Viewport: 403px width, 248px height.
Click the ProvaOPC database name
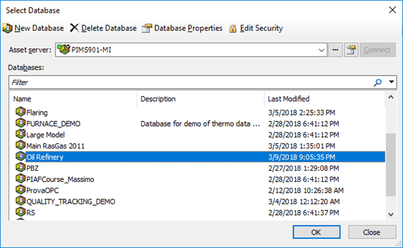point(42,191)
